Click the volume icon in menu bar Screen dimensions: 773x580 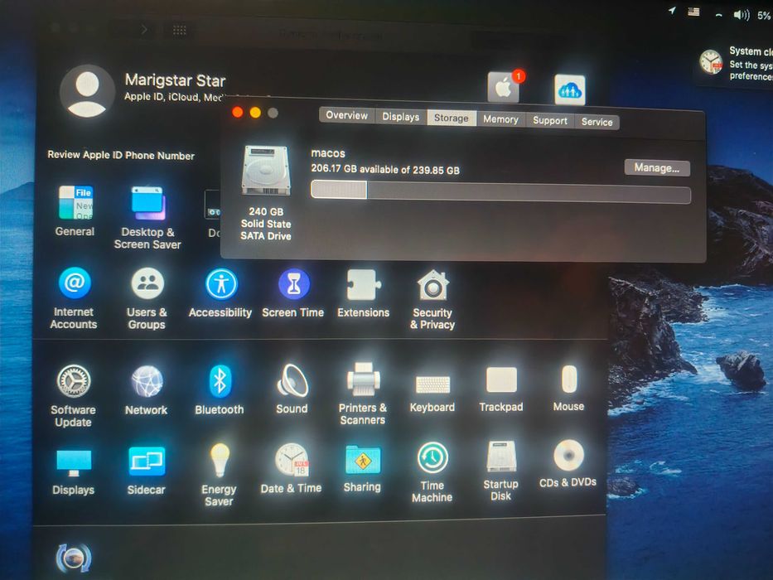pos(741,15)
